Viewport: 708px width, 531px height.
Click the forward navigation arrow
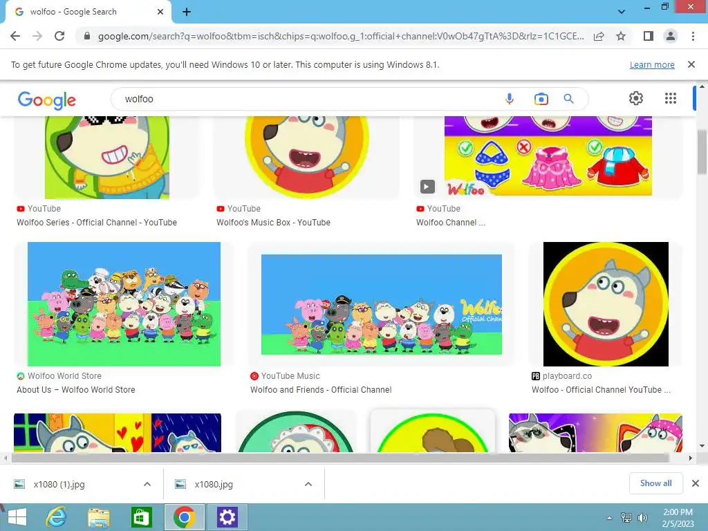pyautogui.click(x=37, y=36)
